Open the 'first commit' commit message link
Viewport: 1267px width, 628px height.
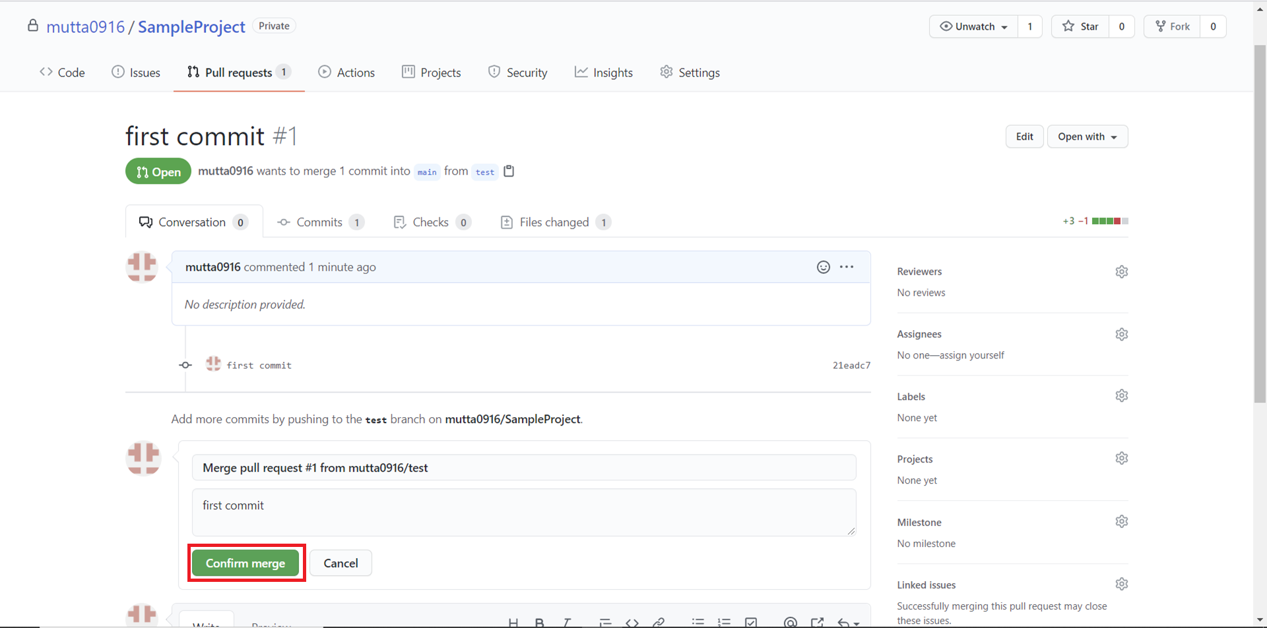tap(259, 365)
